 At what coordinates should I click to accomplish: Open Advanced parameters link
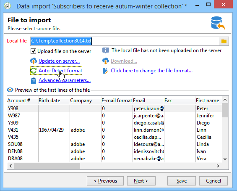(x=65, y=80)
